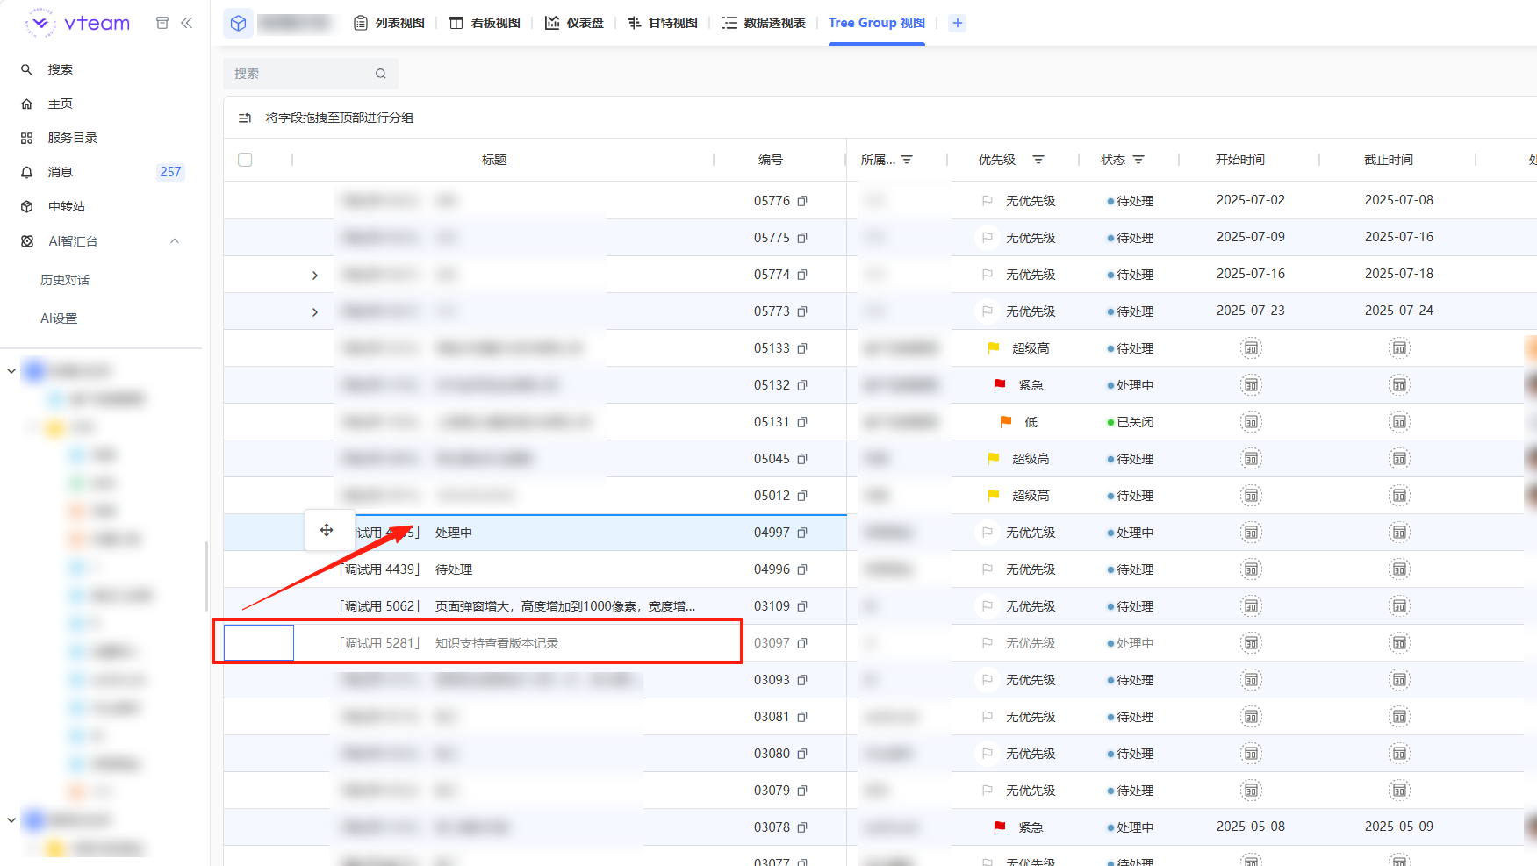Click the sidebar vertical scrollbar
This screenshot has width=1537, height=866.
pos(206,576)
